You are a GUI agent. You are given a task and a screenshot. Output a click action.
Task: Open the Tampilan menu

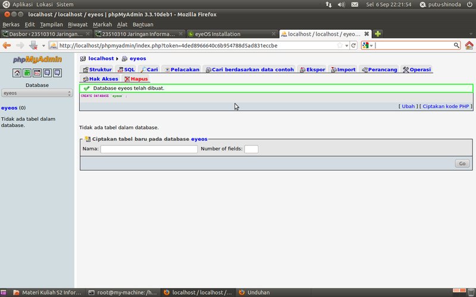click(51, 24)
